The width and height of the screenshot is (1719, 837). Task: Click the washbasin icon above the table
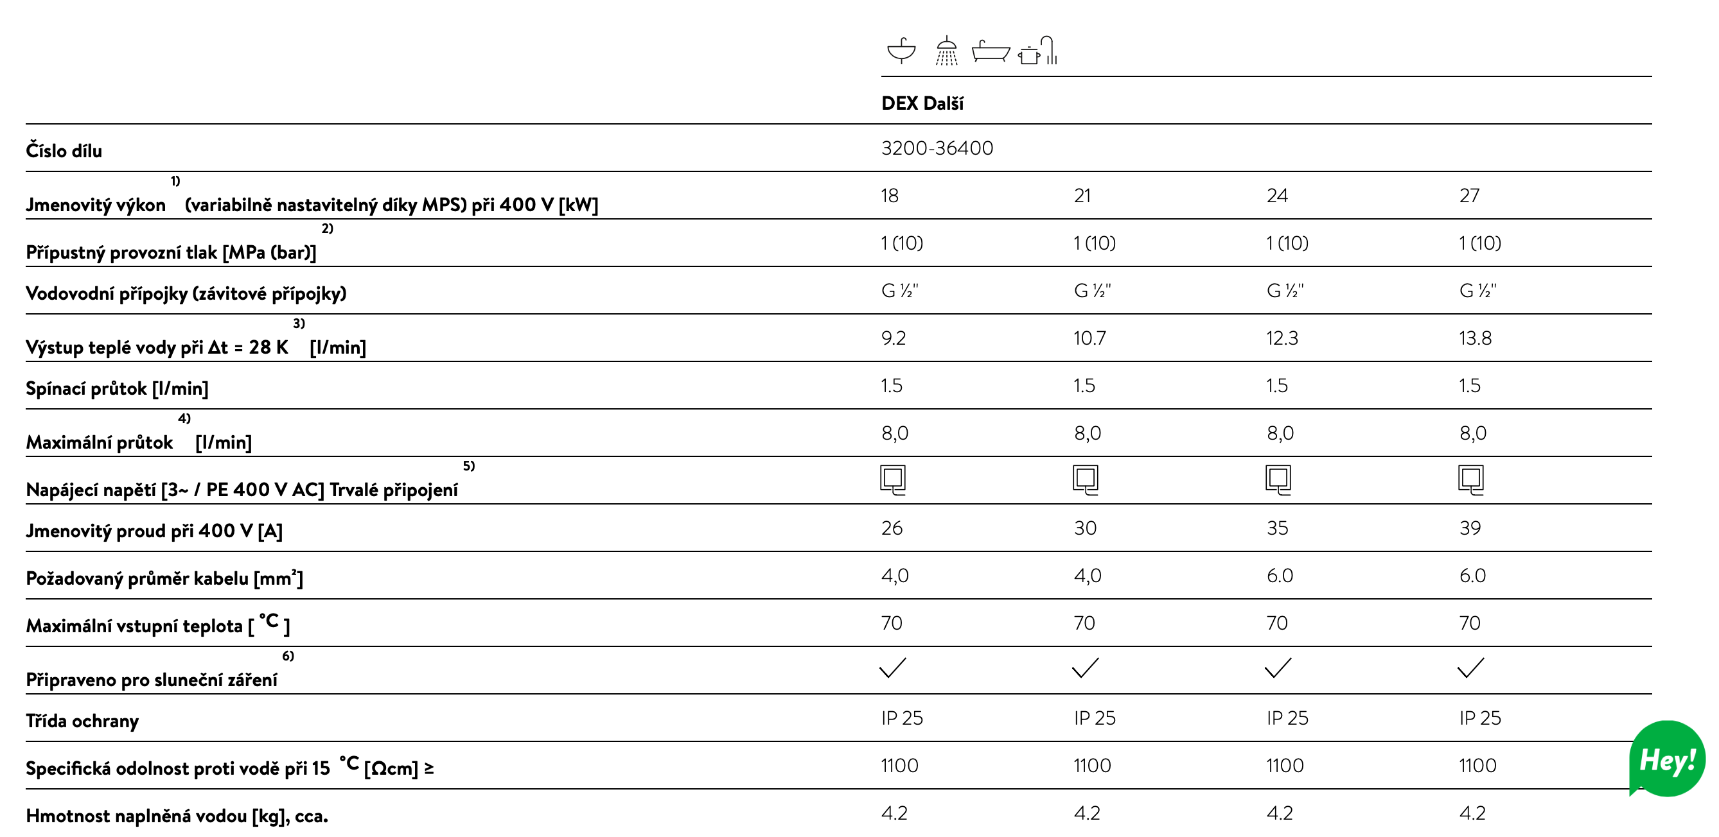click(x=901, y=50)
